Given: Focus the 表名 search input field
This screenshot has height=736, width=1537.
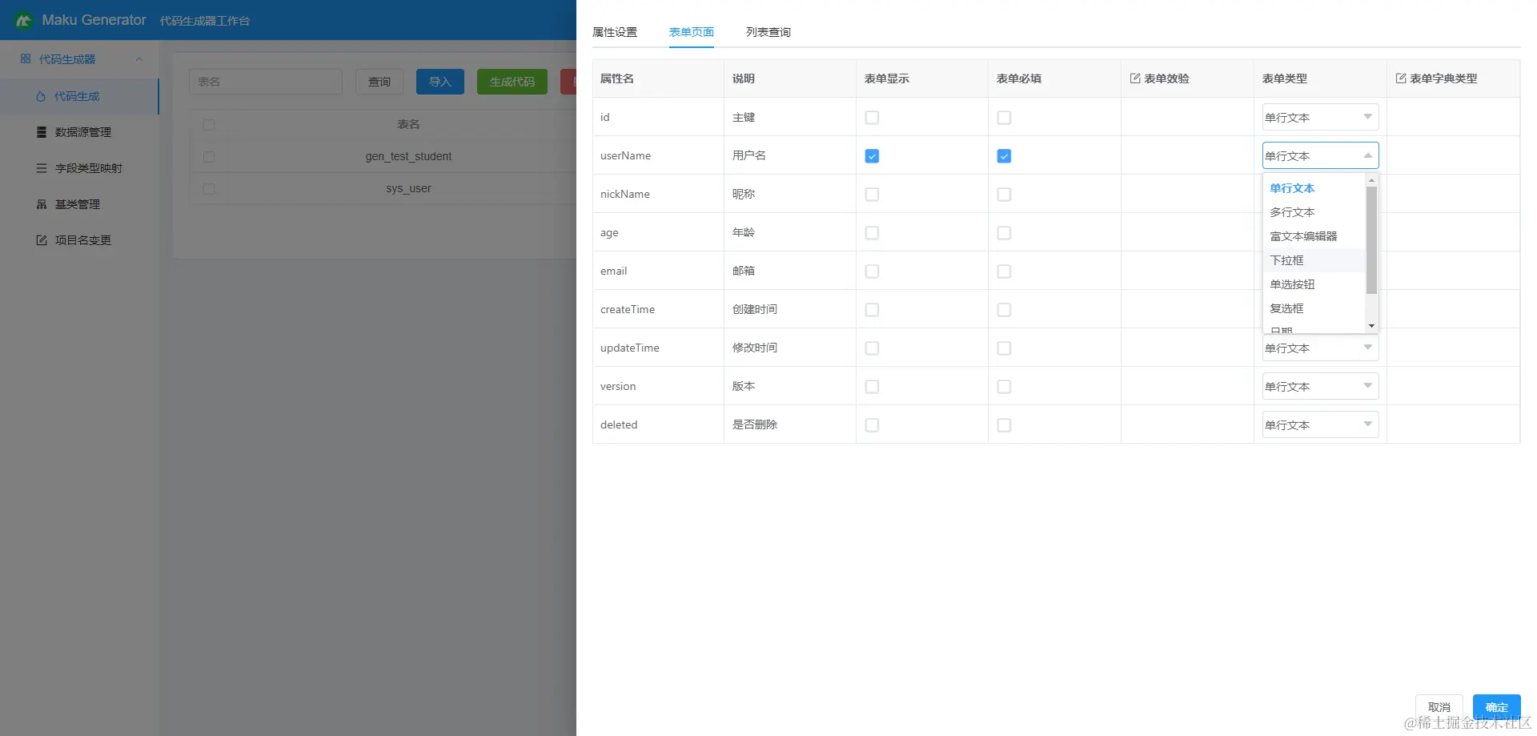Looking at the screenshot, I should pos(266,82).
